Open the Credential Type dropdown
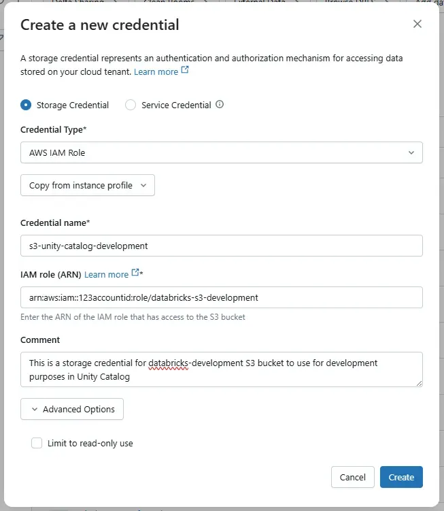 221,153
